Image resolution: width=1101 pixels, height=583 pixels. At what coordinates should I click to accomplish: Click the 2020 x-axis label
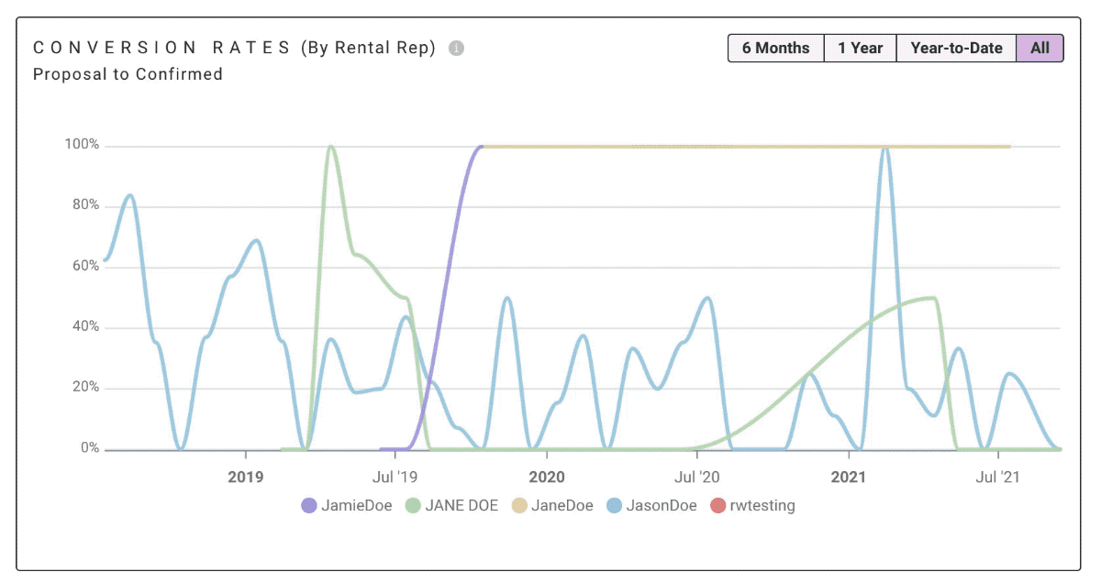coord(547,477)
